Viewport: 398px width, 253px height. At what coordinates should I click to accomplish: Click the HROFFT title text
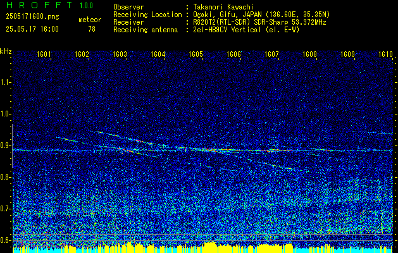click(x=39, y=5)
